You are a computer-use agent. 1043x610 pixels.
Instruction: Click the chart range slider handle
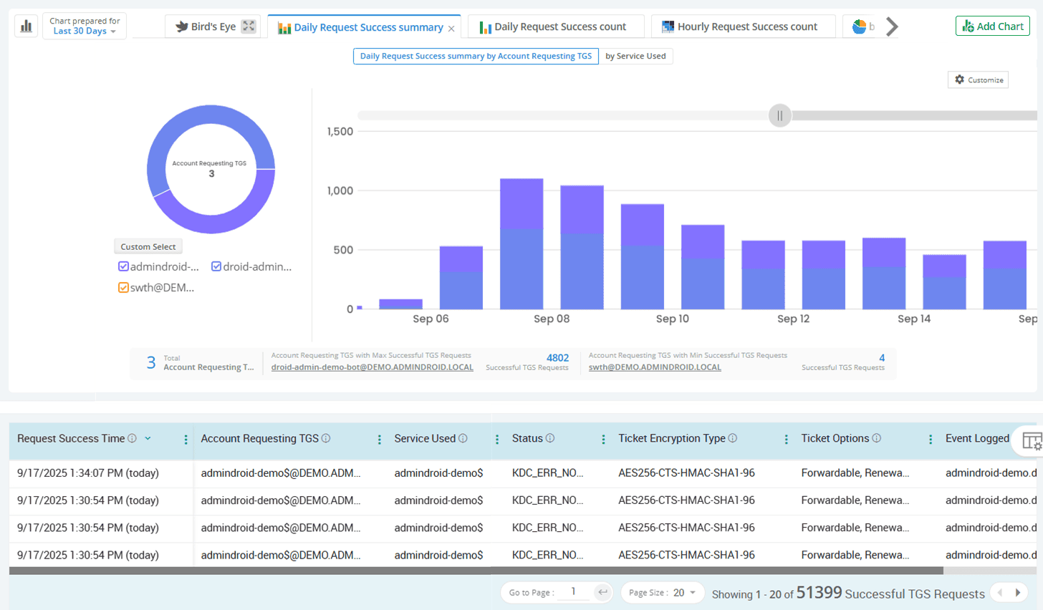(779, 115)
